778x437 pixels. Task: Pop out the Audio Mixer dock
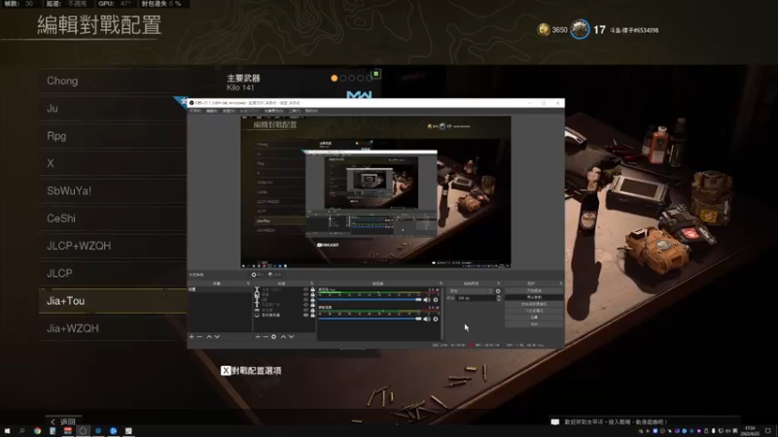click(441, 284)
